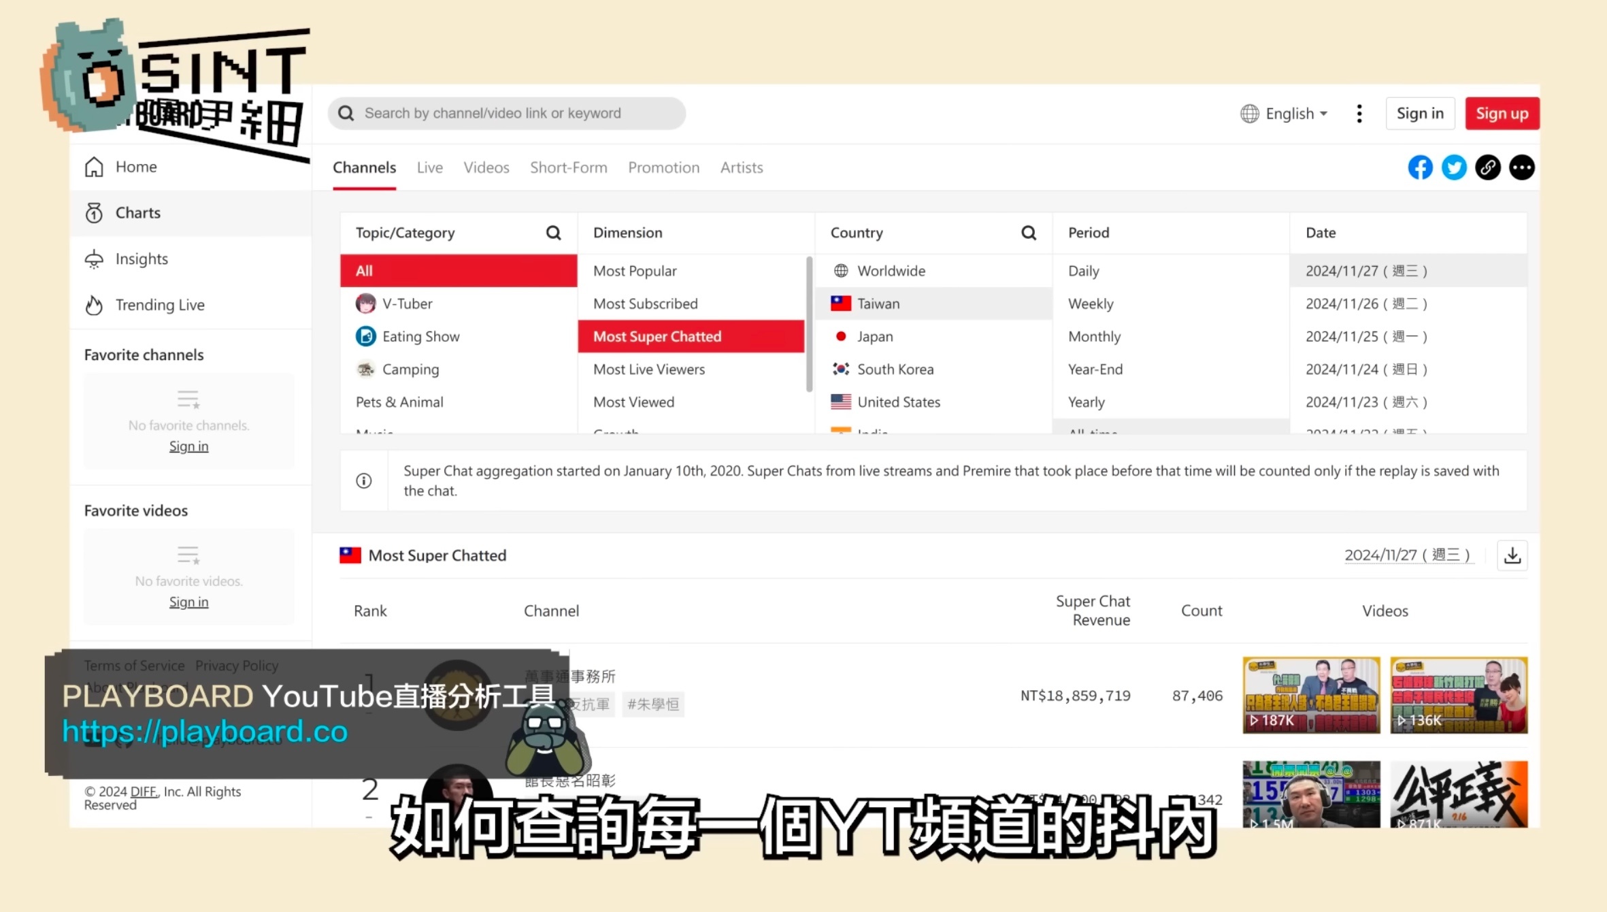Select Eating Show category
The height and width of the screenshot is (912, 1607).
[459, 336]
